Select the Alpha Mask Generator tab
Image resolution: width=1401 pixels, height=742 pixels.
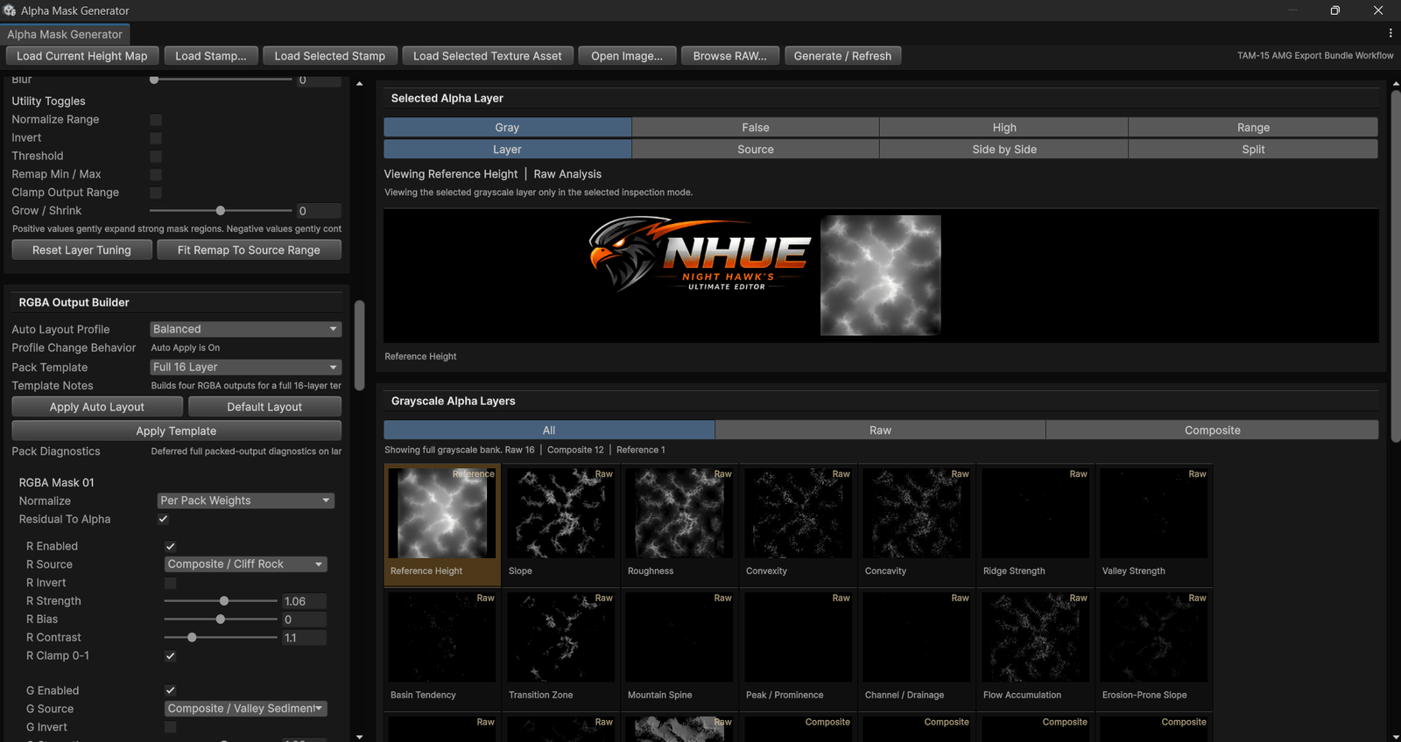[x=65, y=34]
